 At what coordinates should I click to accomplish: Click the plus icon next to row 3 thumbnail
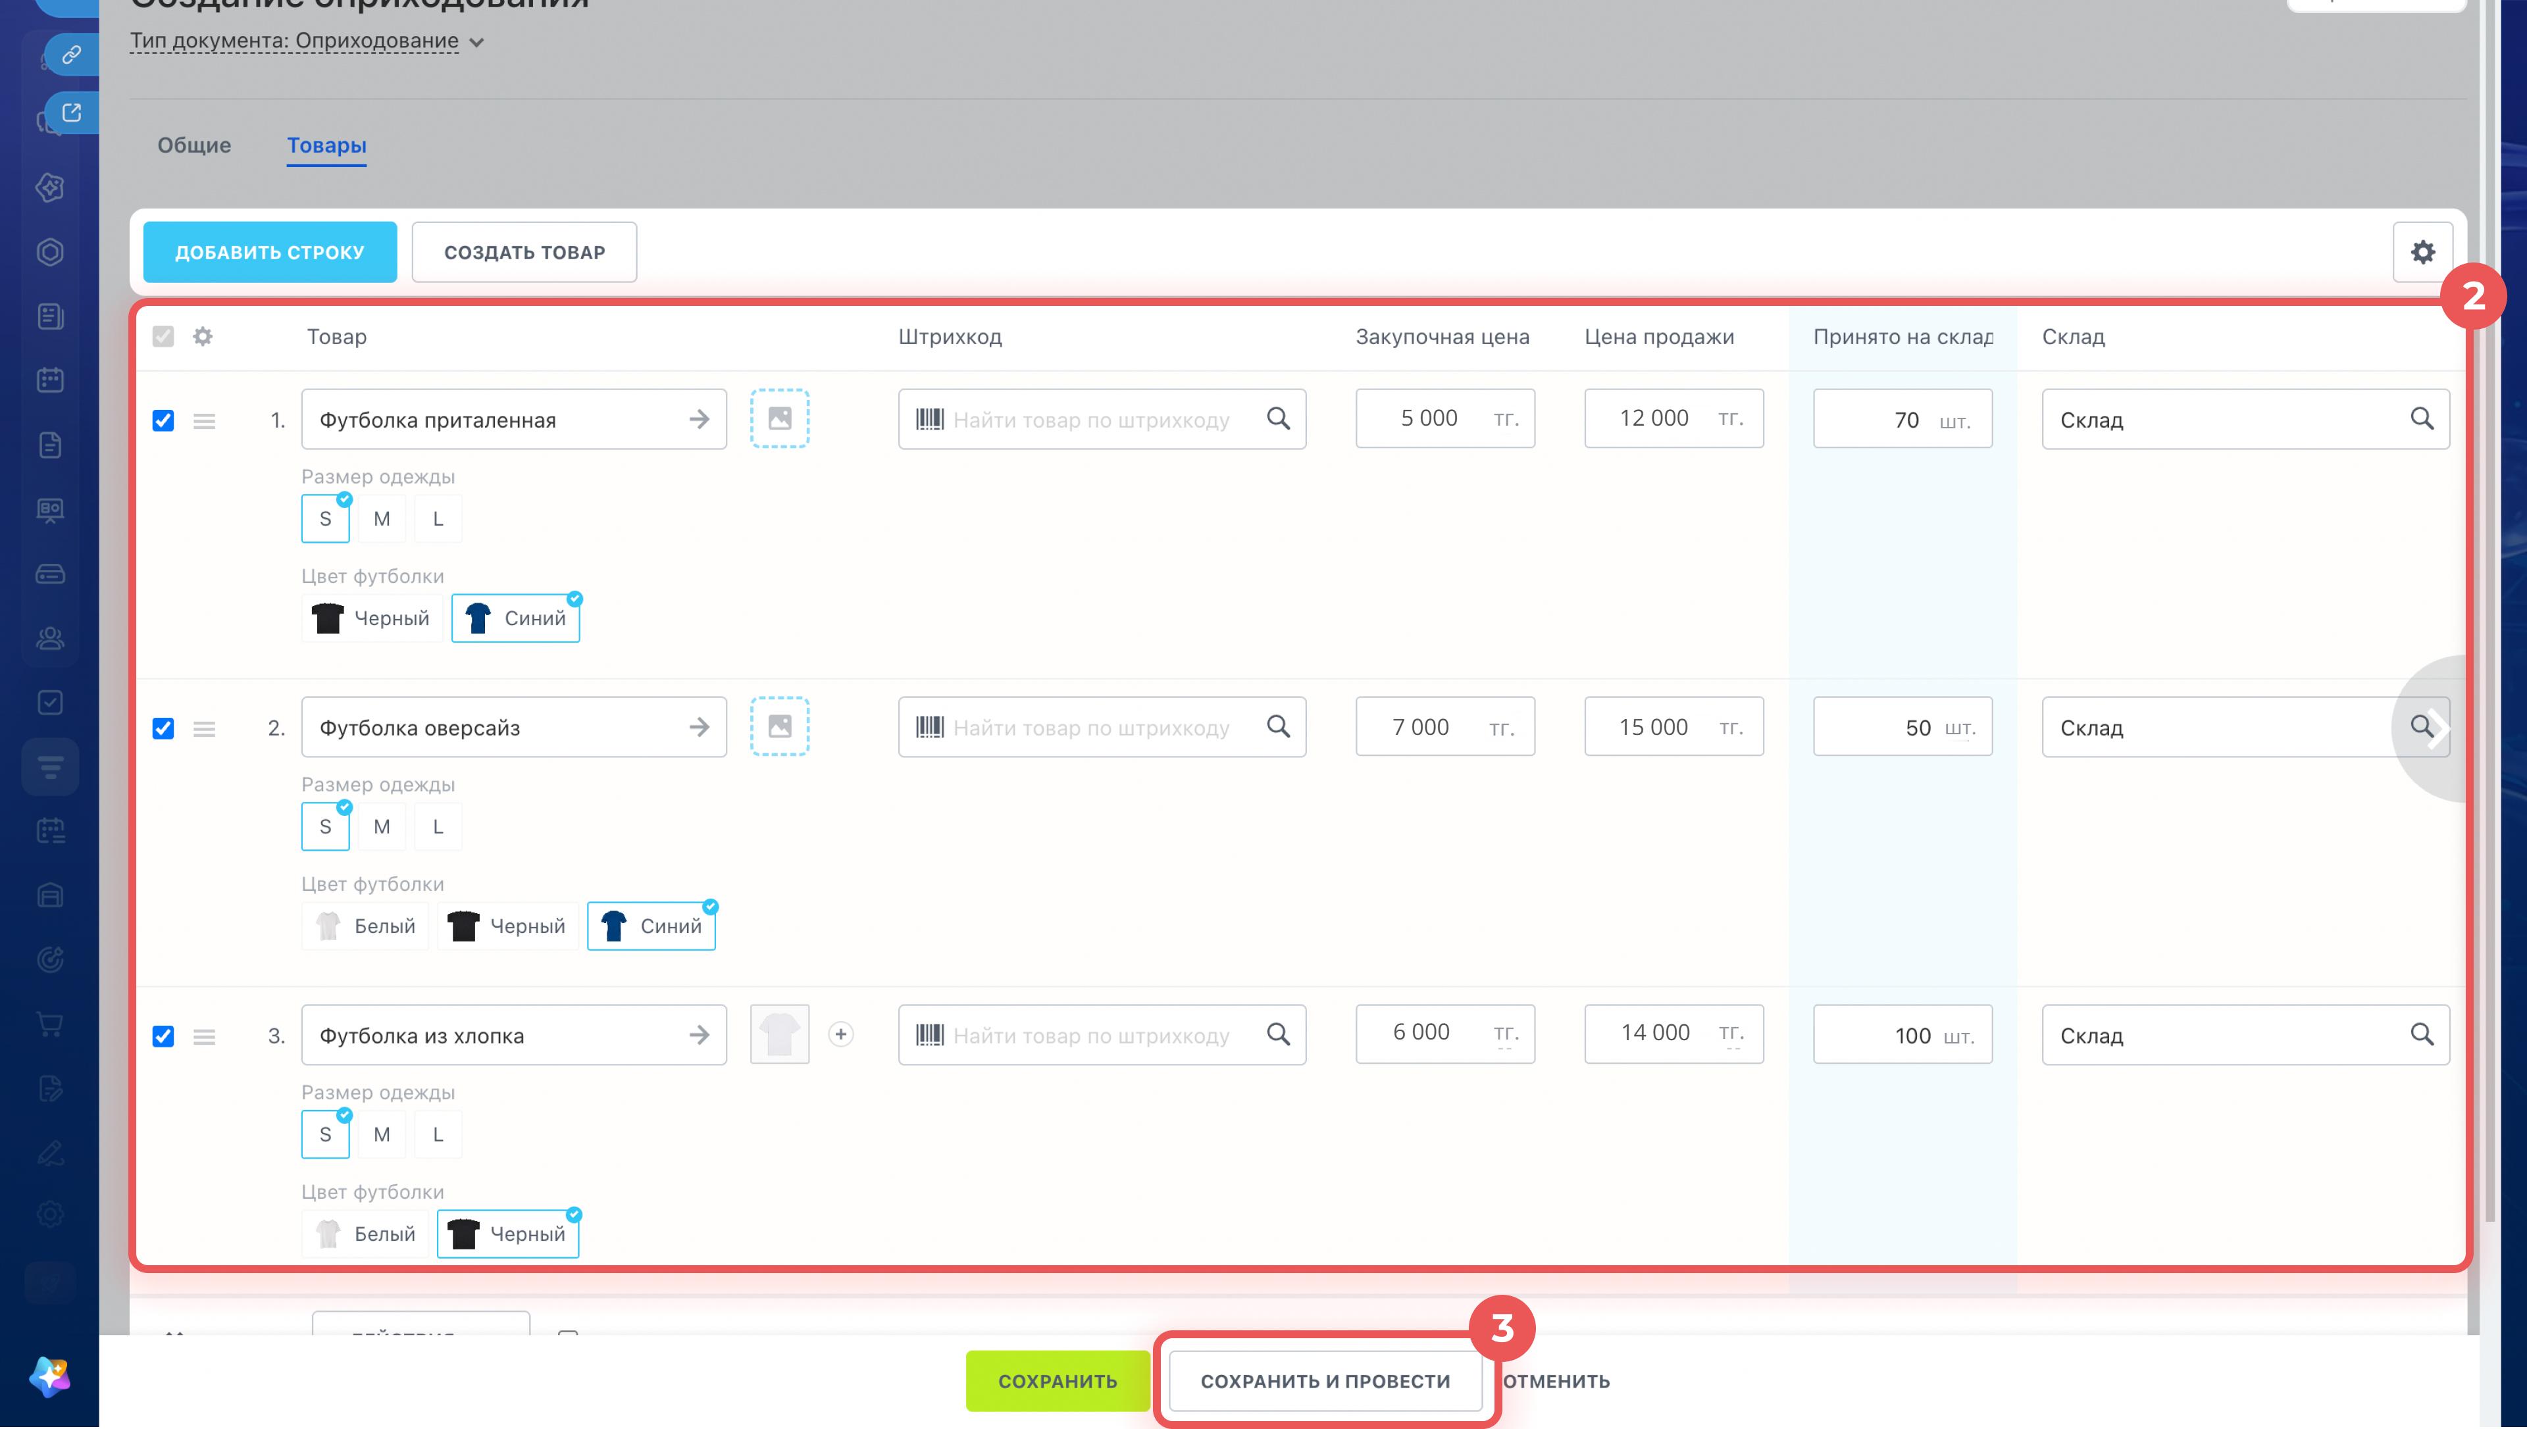coord(840,1034)
